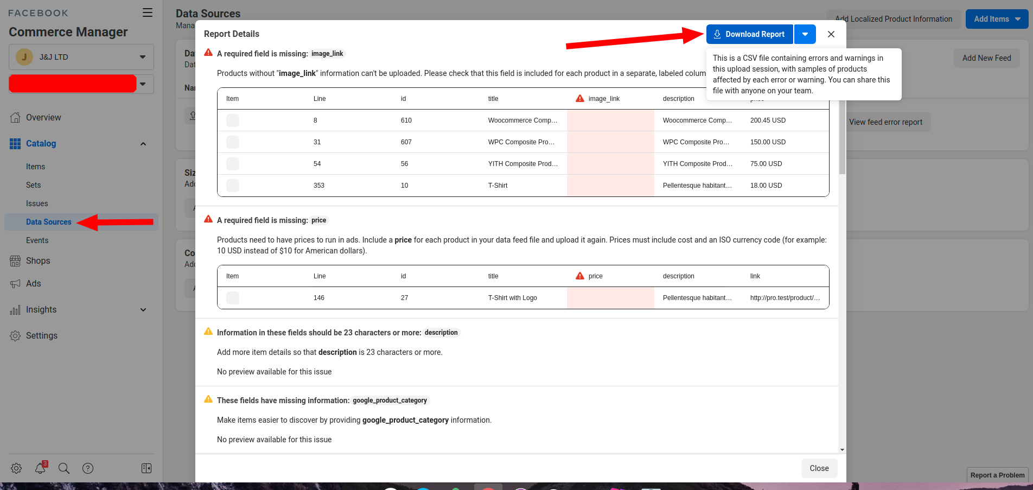Click Add Localized Product Information button
The width and height of the screenshot is (1033, 490).
pyautogui.click(x=894, y=19)
